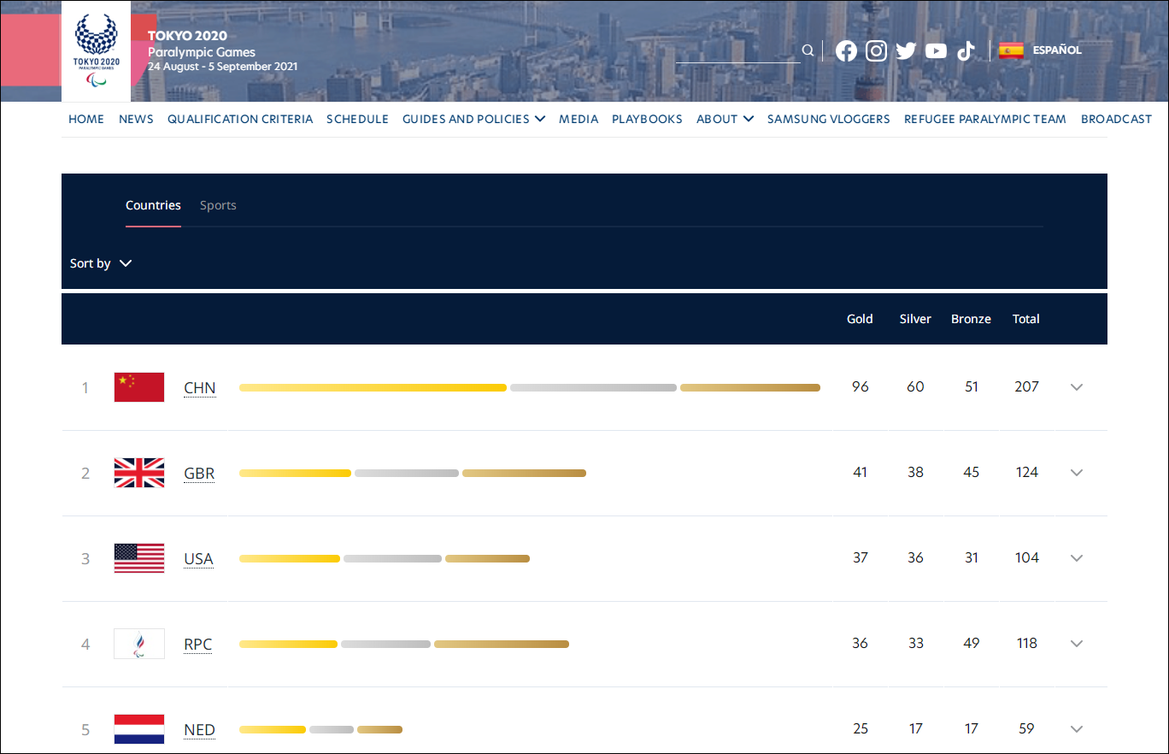Click the Spanish flag icon
The height and width of the screenshot is (754, 1169).
1011,50
